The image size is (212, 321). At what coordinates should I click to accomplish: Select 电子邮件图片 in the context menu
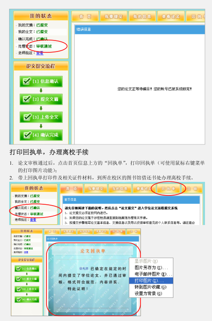151,274
